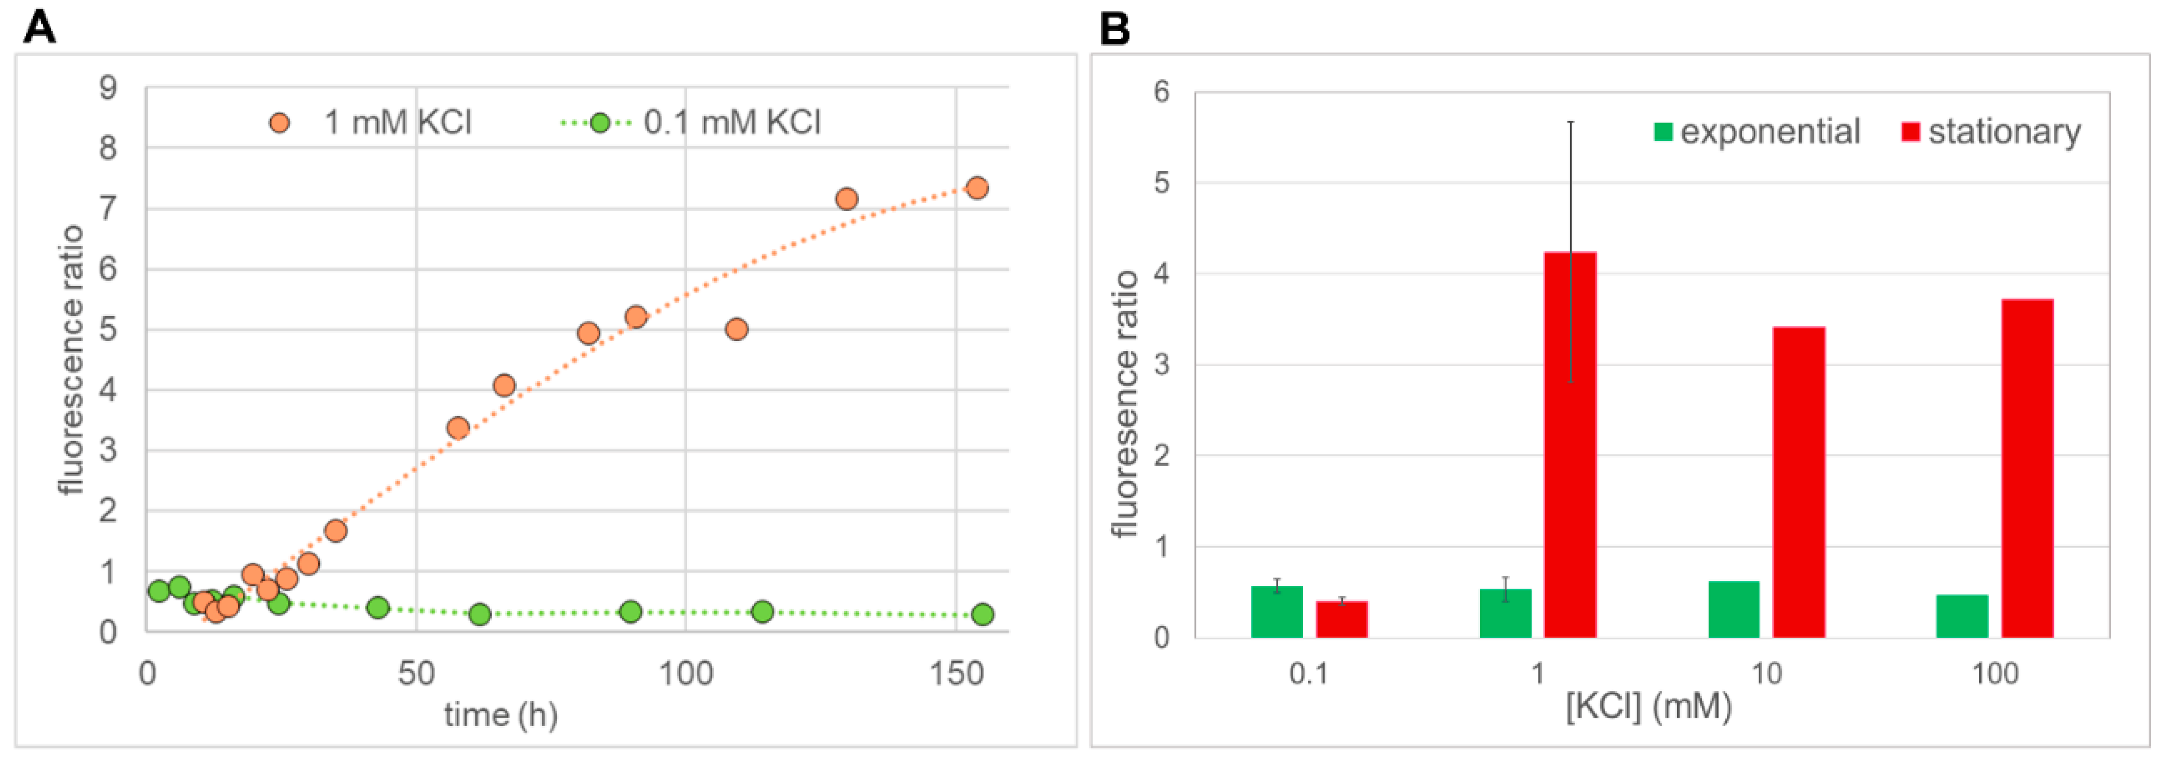2160x760 pixels.
Task: Click the panel B label
Action: click(1115, 28)
